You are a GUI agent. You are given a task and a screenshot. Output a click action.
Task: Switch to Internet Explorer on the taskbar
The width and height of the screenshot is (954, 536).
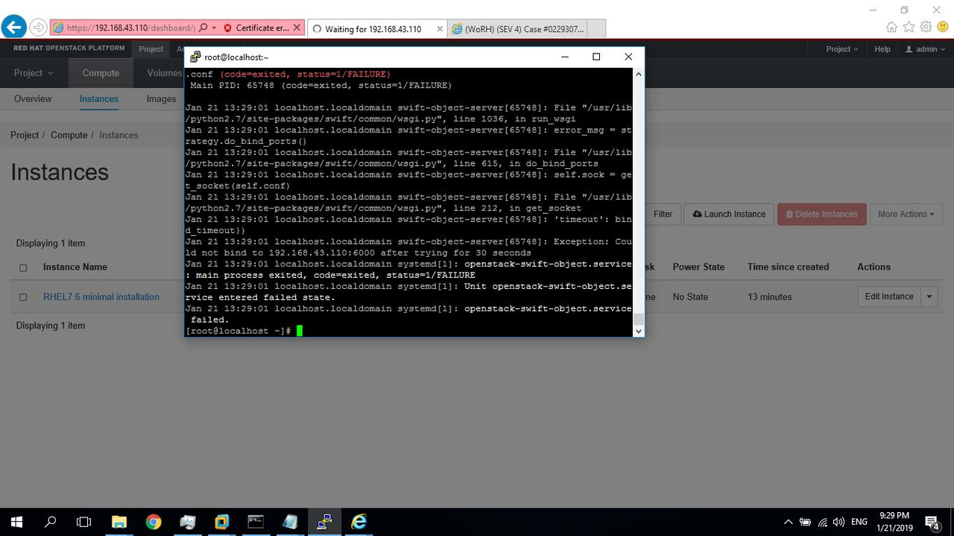[x=358, y=522]
